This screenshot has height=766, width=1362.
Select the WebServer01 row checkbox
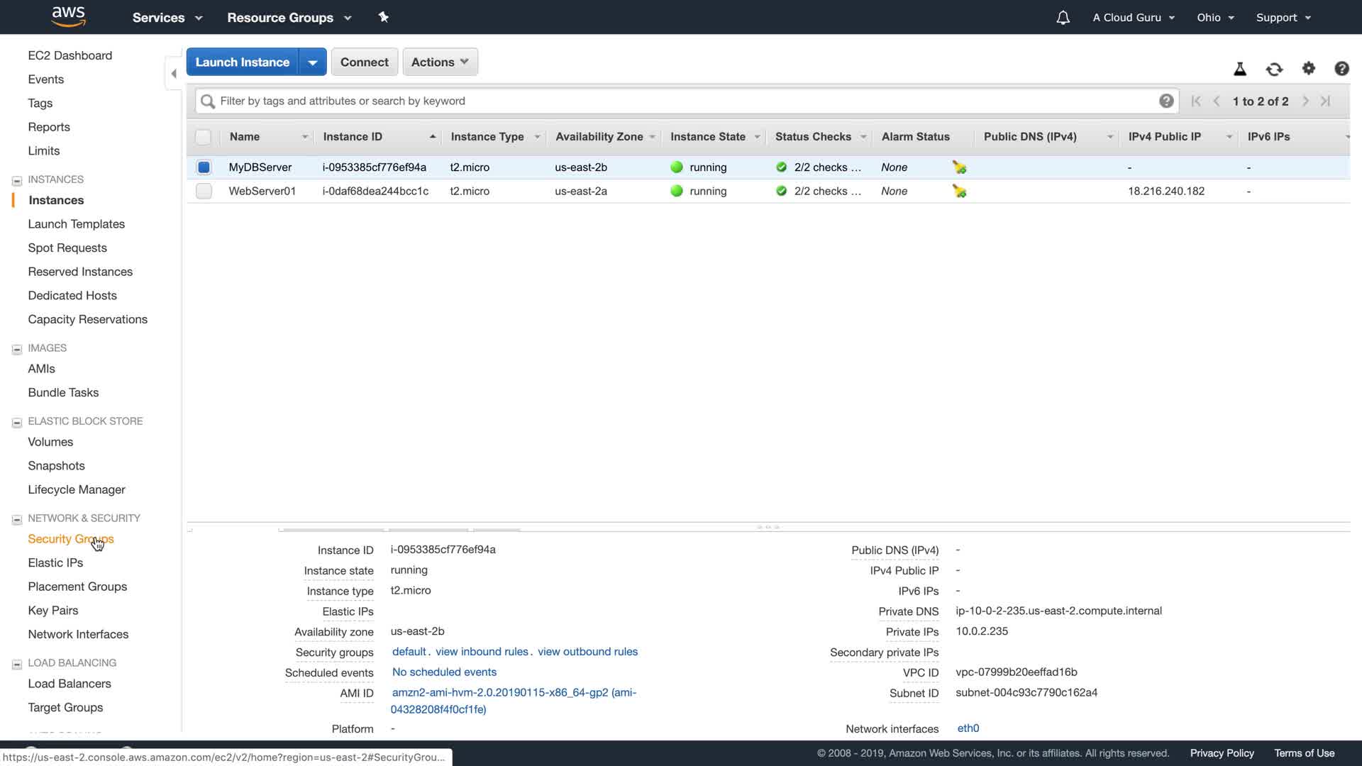pyautogui.click(x=204, y=191)
